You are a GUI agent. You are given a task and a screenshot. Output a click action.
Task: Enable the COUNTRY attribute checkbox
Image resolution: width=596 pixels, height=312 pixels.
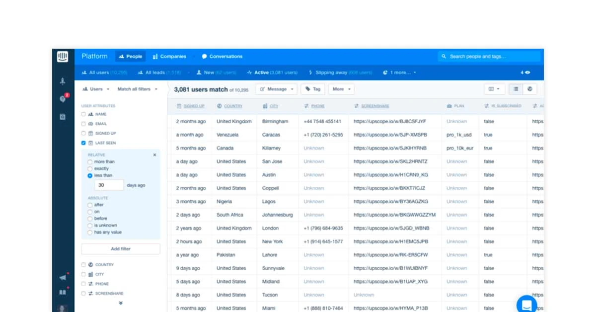pos(82,264)
